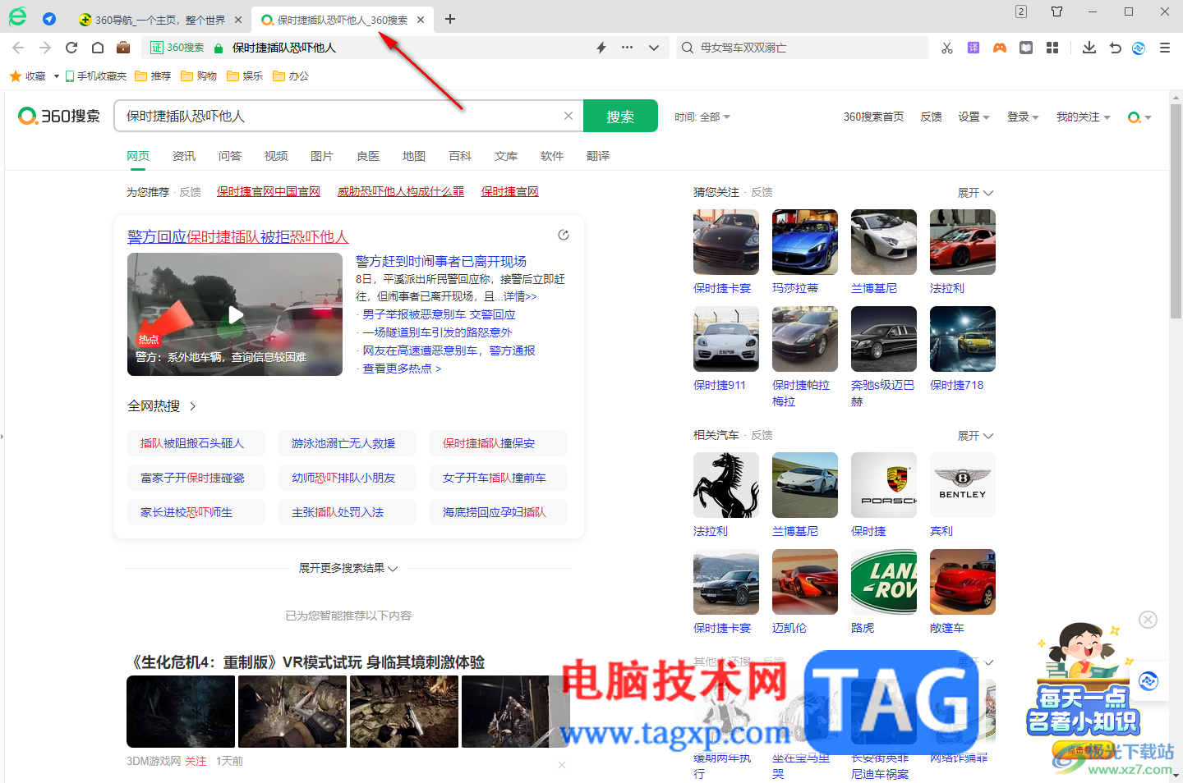Open the game center controller icon

[x=999, y=47]
